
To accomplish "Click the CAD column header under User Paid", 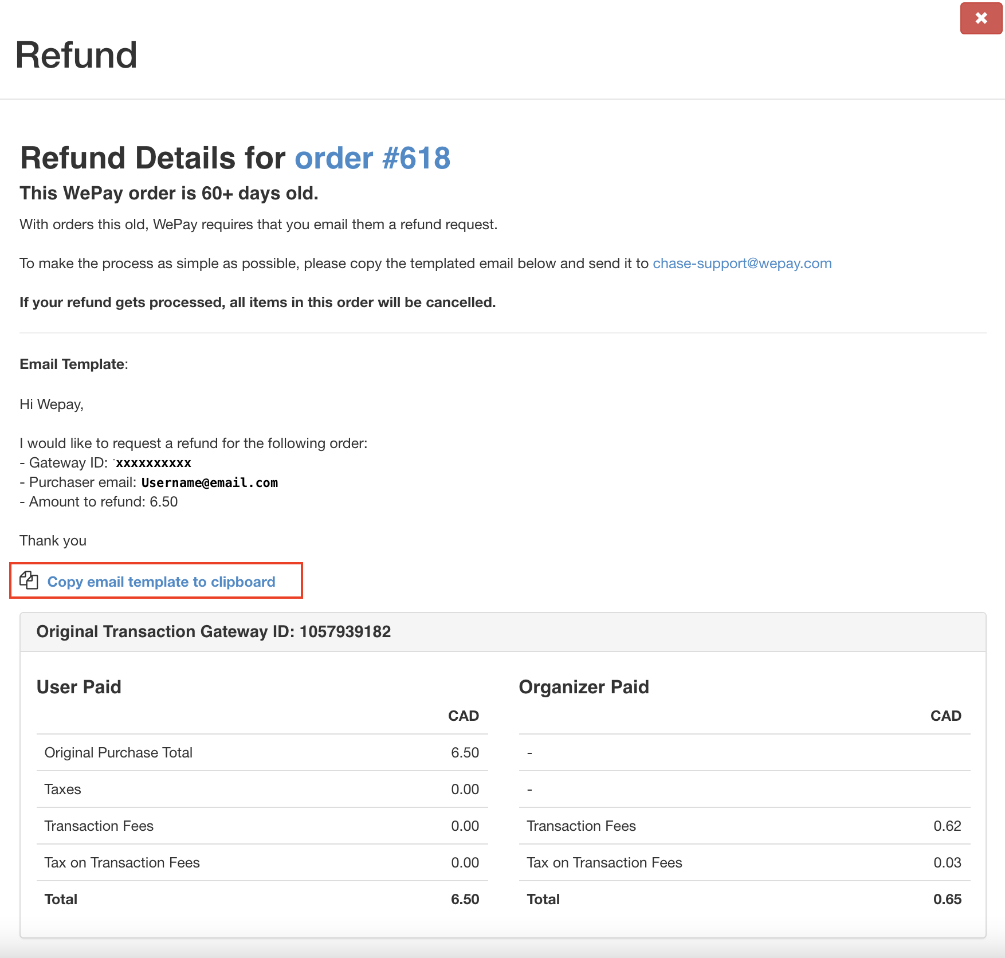I will 463,716.
